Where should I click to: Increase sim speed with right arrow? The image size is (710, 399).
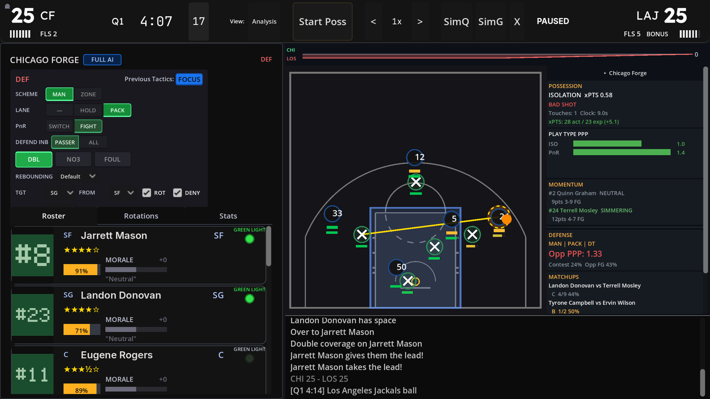point(420,21)
